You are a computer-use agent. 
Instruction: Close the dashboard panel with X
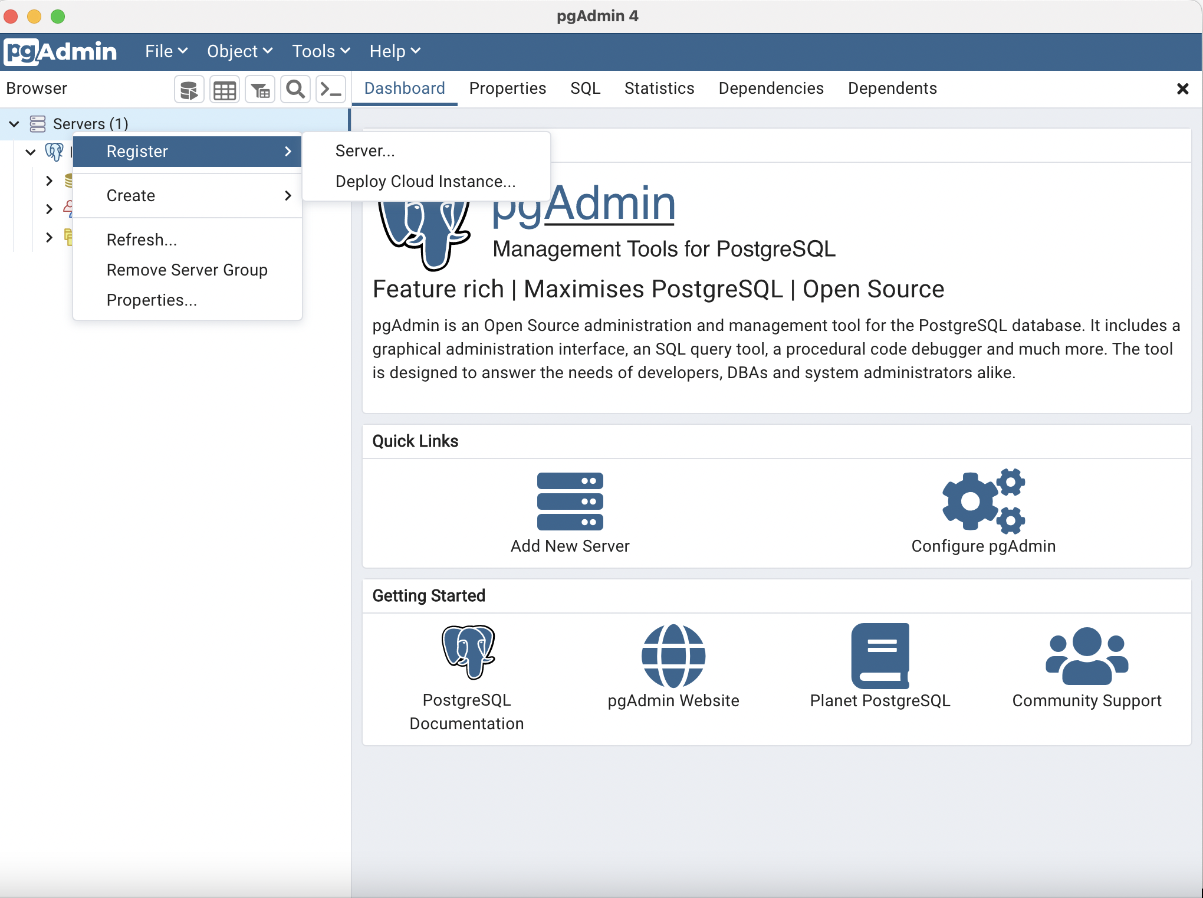coord(1182,89)
